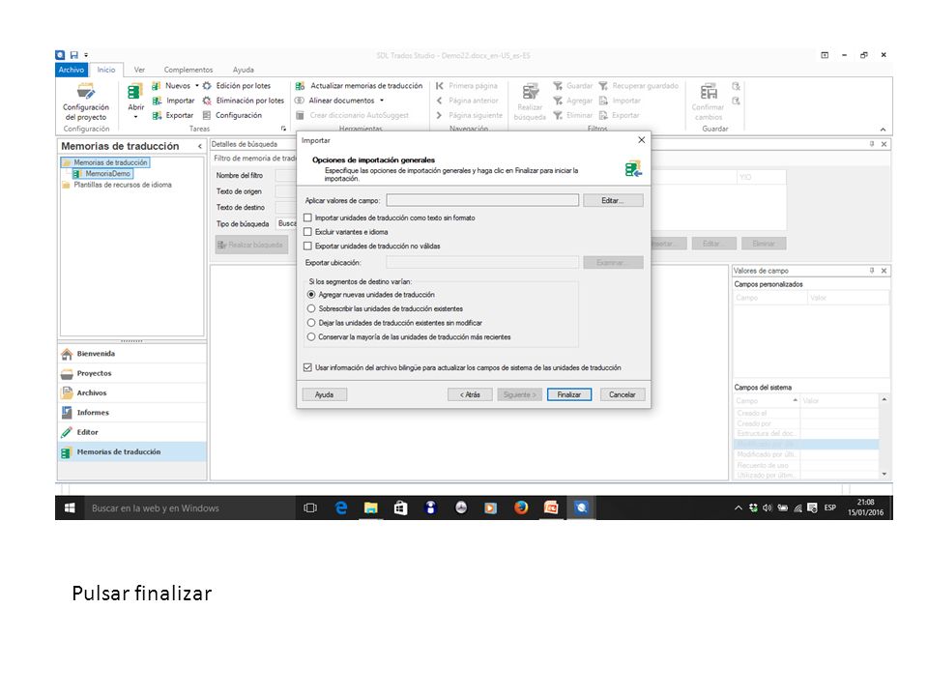Click the Windows Start button
928x696 pixels.
pyautogui.click(x=70, y=507)
